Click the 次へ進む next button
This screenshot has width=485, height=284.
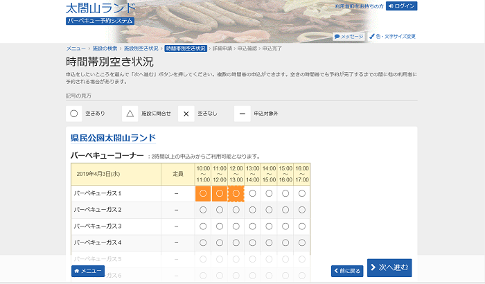tap(389, 267)
